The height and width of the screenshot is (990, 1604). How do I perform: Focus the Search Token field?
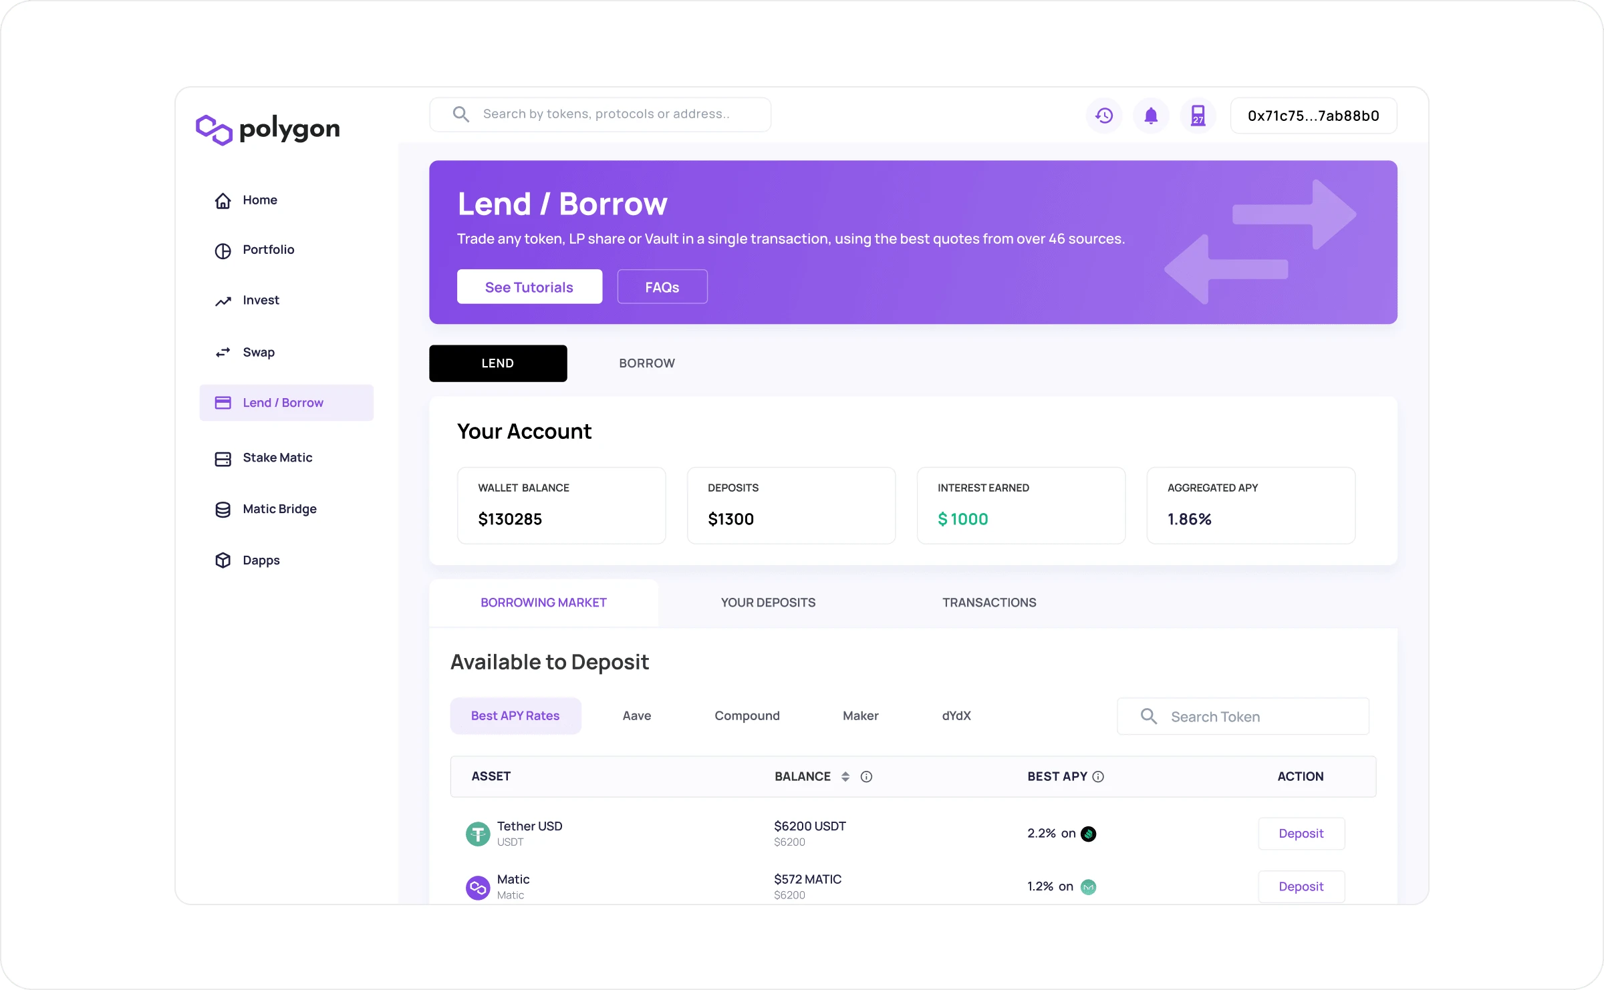point(1243,716)
